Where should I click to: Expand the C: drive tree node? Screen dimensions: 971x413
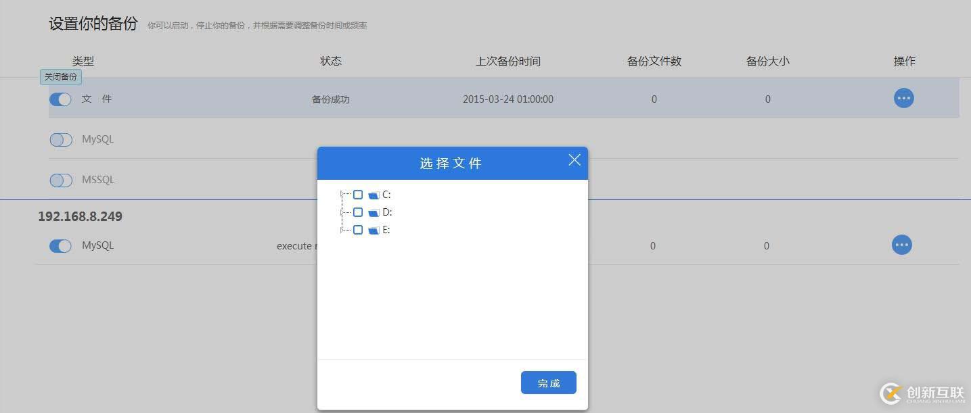[343, 195]
